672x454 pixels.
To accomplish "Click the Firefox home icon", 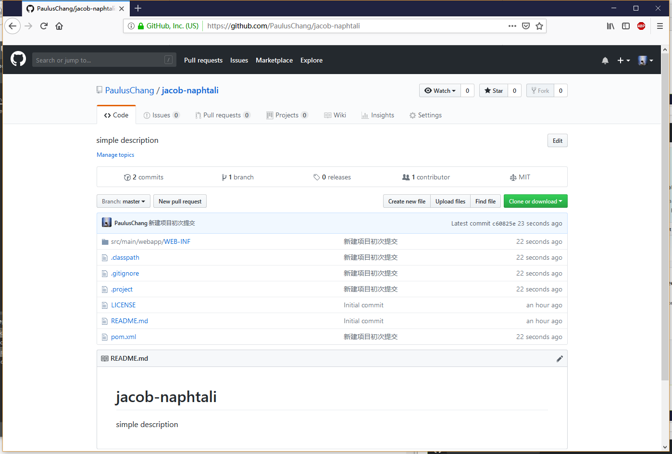I will click(59, 26).
